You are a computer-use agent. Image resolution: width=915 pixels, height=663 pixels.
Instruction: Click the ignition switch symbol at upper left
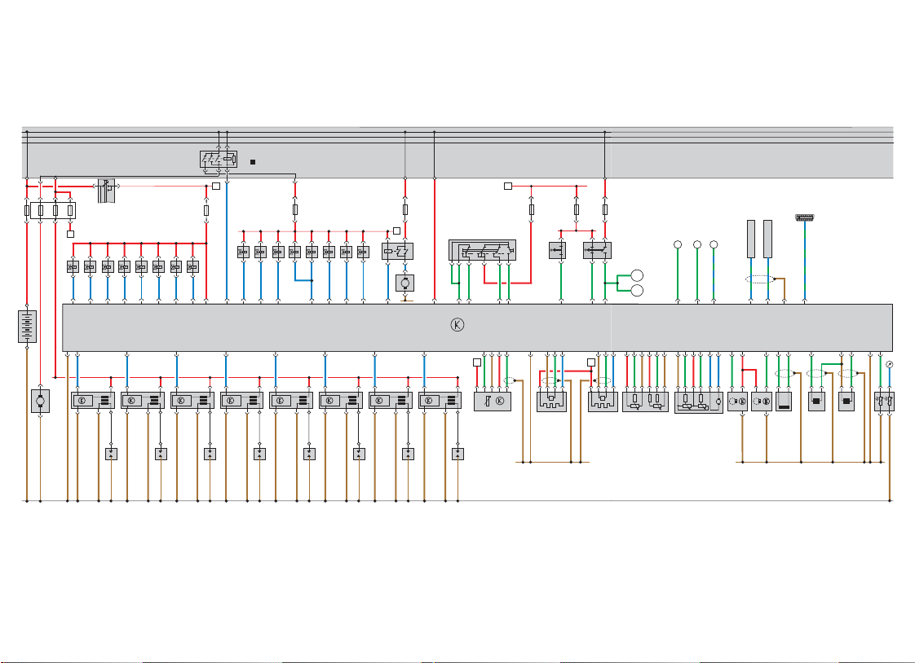pos(106,191)
